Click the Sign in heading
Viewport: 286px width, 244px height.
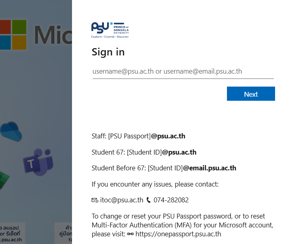(x=108, y=52)
